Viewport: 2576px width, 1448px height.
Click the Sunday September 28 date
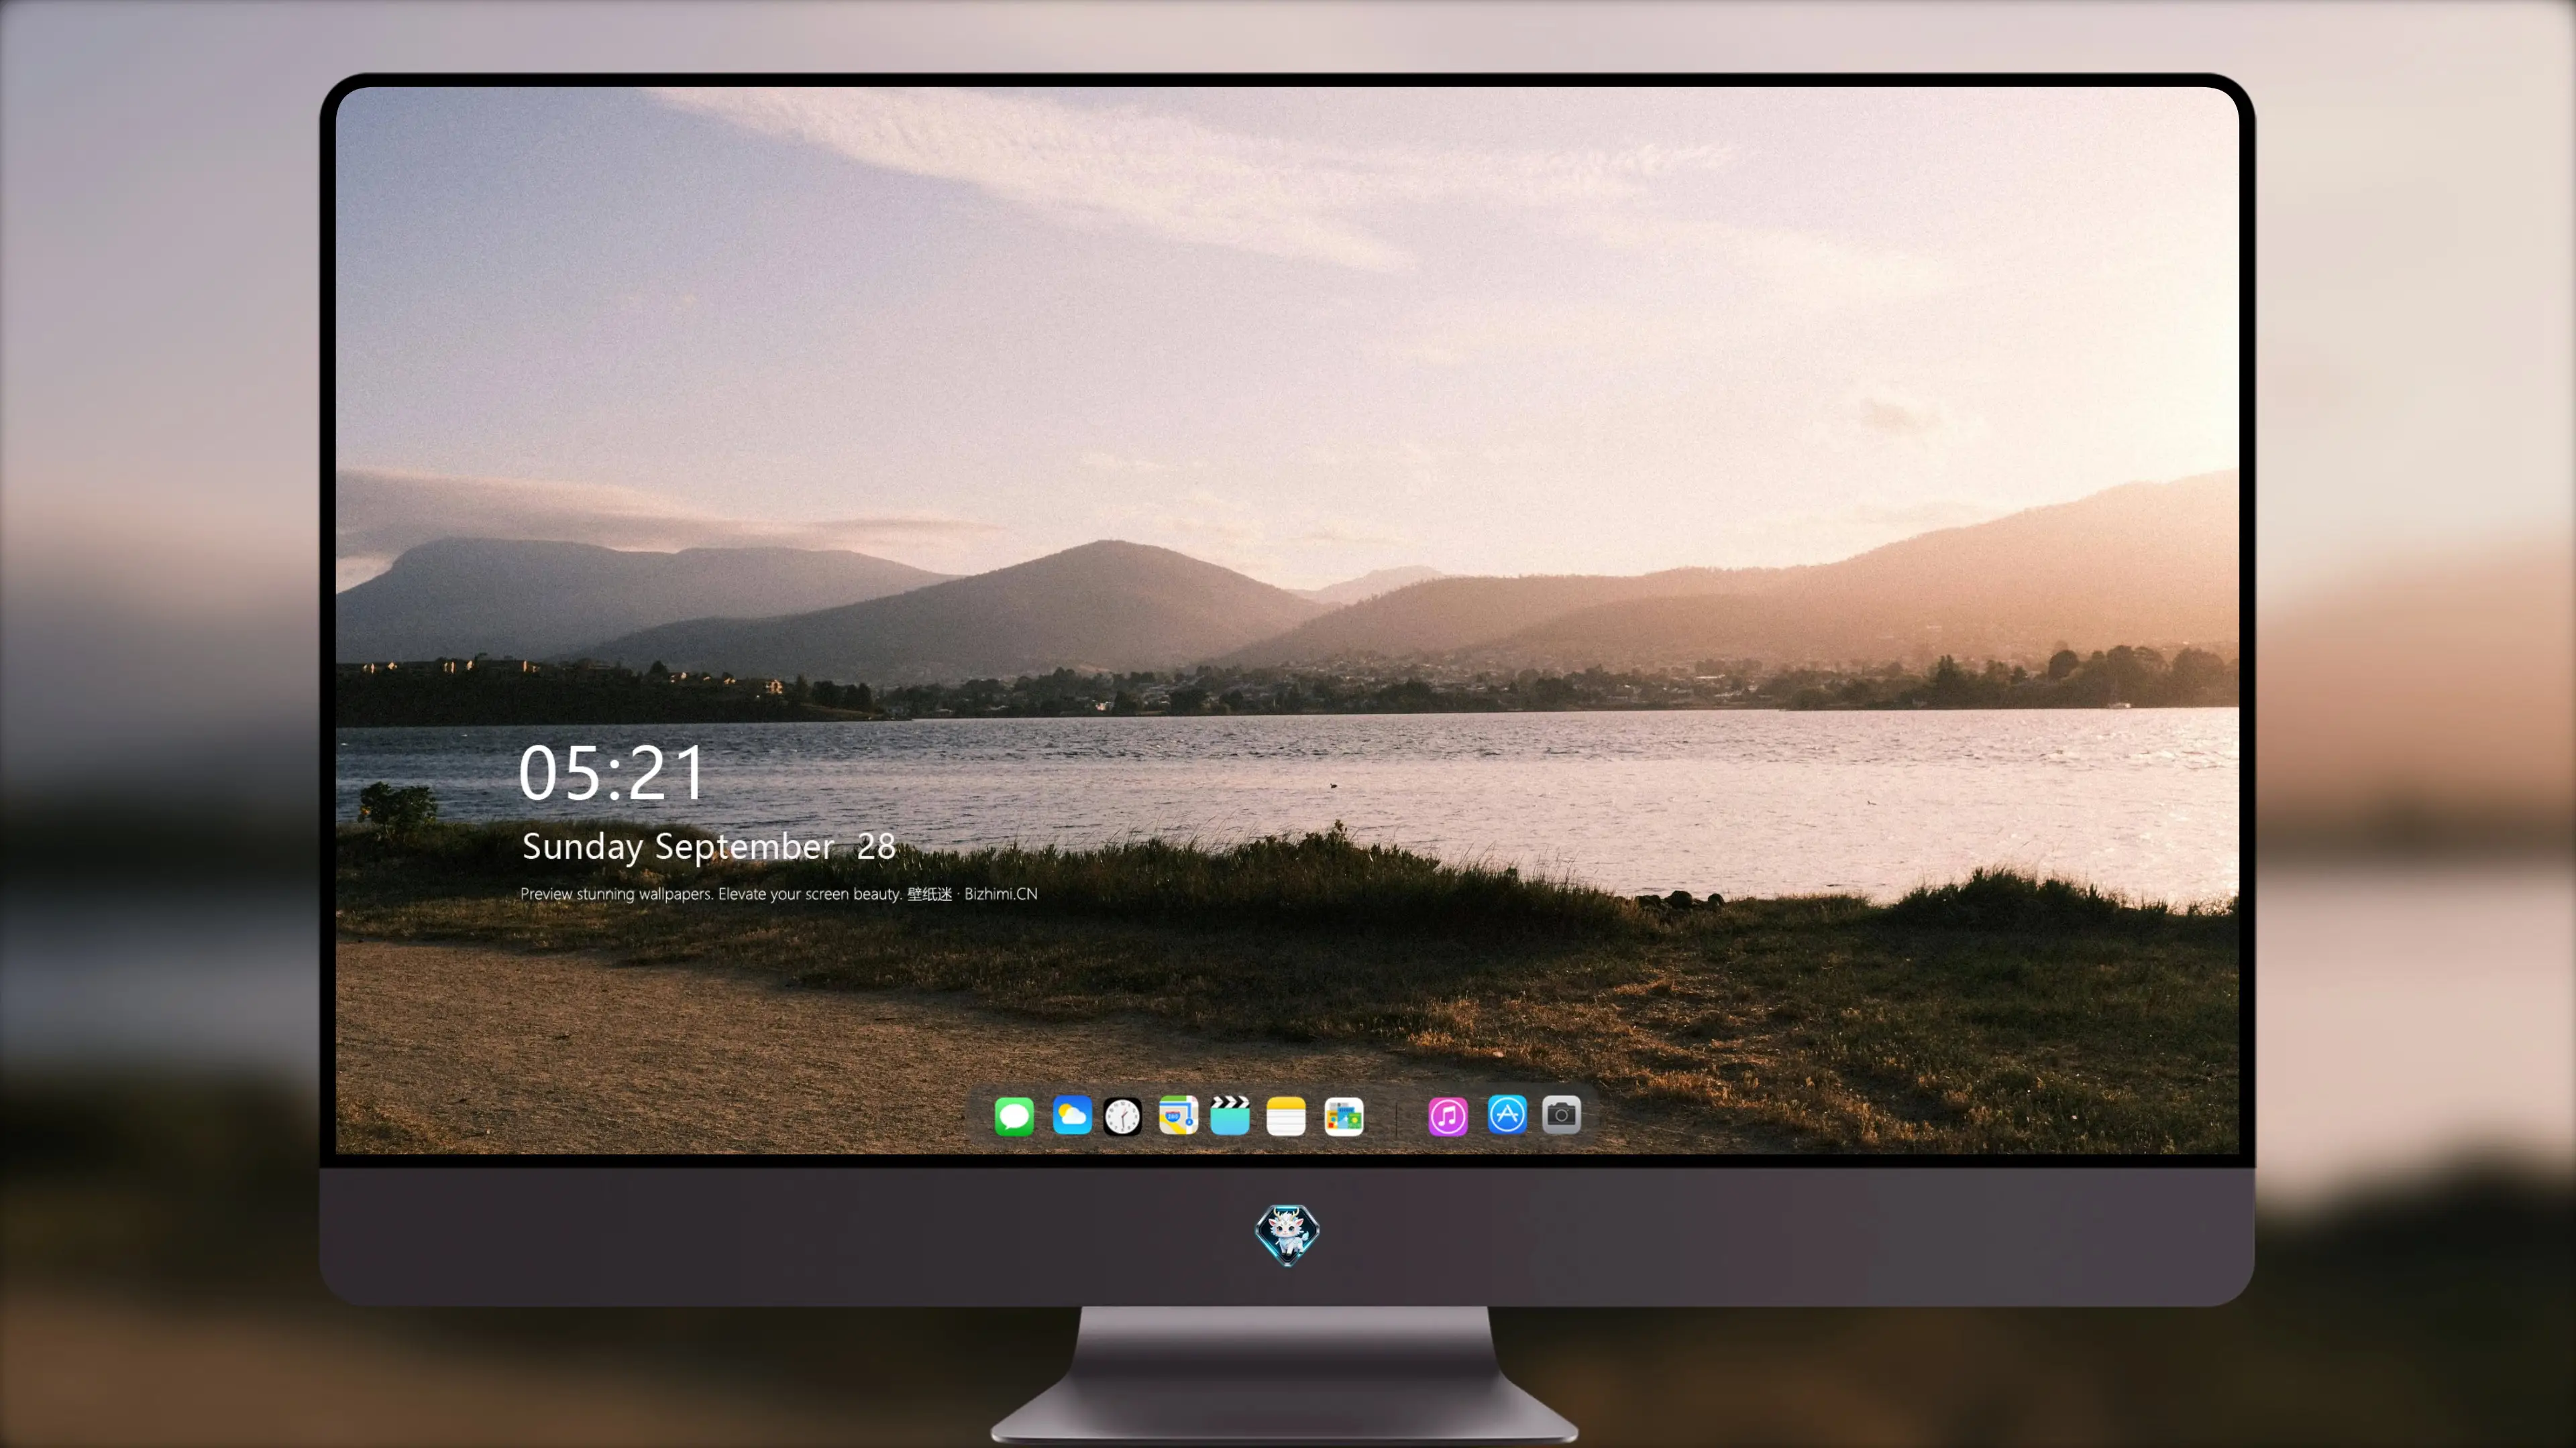point(708,847)
